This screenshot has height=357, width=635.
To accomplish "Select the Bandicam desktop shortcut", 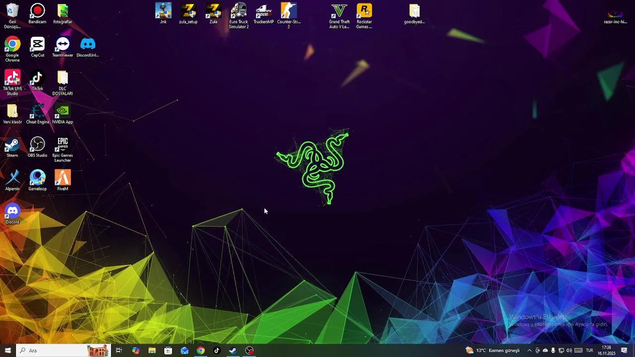I will click(x=37, y=14).
